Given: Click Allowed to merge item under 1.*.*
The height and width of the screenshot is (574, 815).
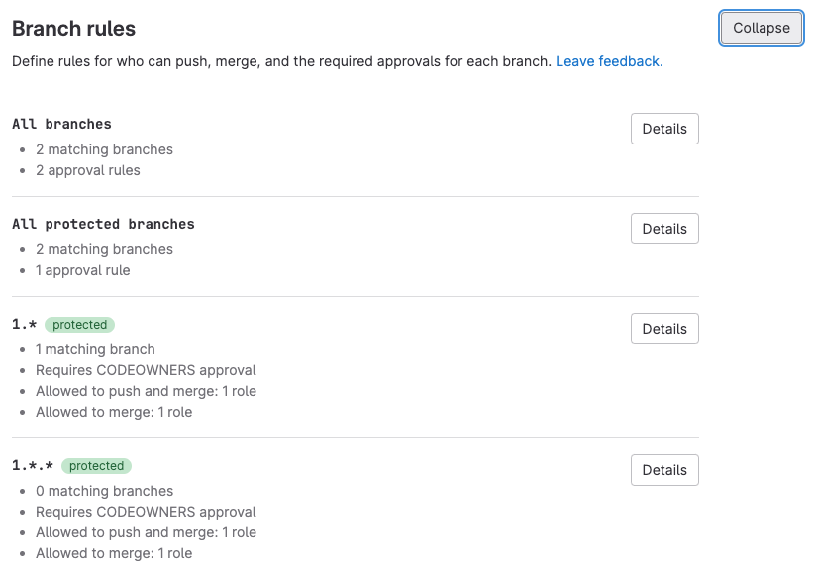Looking at the screenshot, I should coord(114,553).
